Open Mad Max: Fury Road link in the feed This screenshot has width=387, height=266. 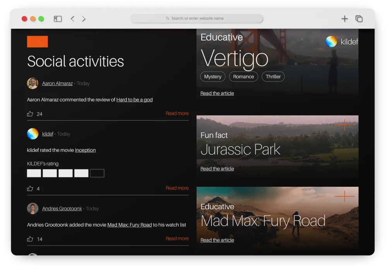coord(129,225)
